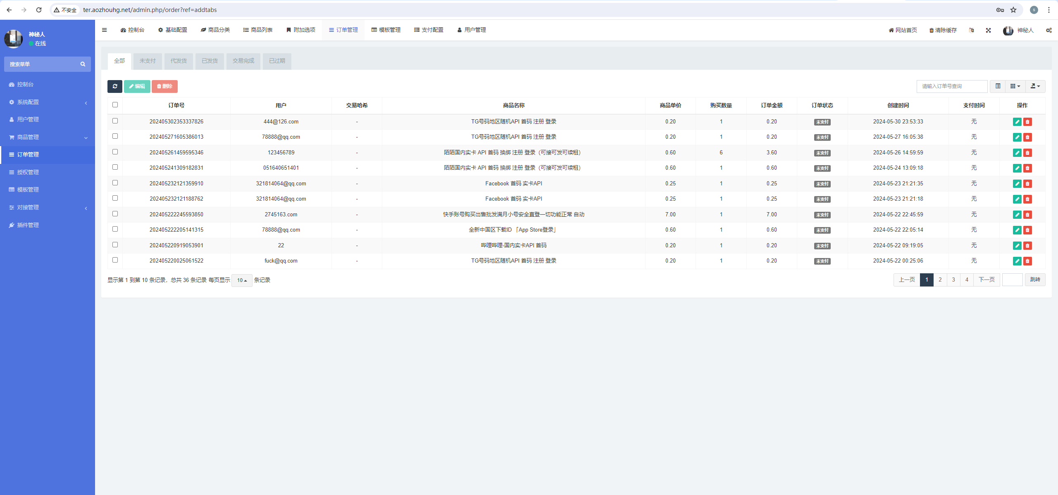Toggle table card view icon

998,86
